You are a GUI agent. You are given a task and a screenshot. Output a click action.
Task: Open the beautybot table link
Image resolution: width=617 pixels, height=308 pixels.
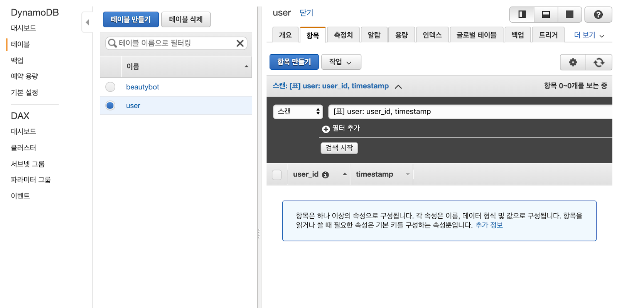coord(143,87)
